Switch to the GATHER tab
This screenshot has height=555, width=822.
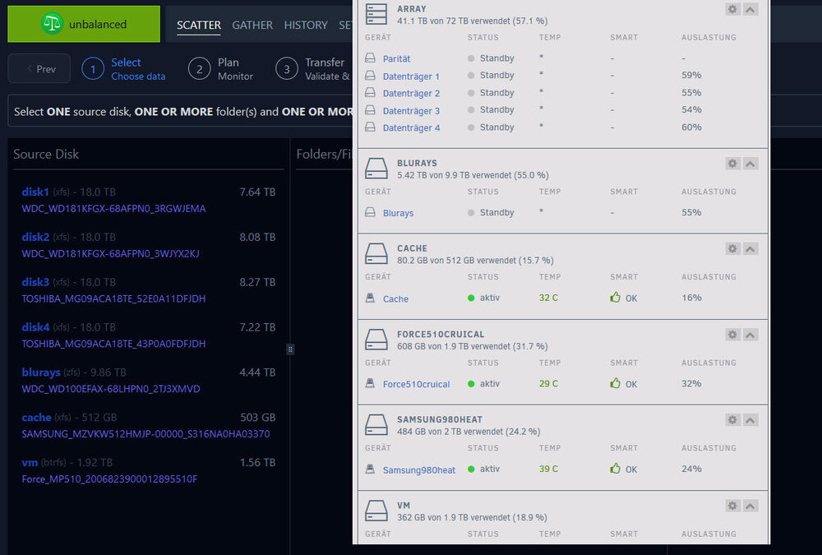click(x=252, y=25)
